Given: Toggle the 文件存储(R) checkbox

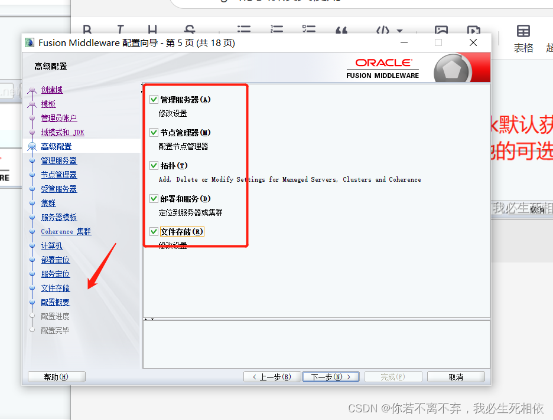Looking at the screenshot, I should click(x=154, y=232).
